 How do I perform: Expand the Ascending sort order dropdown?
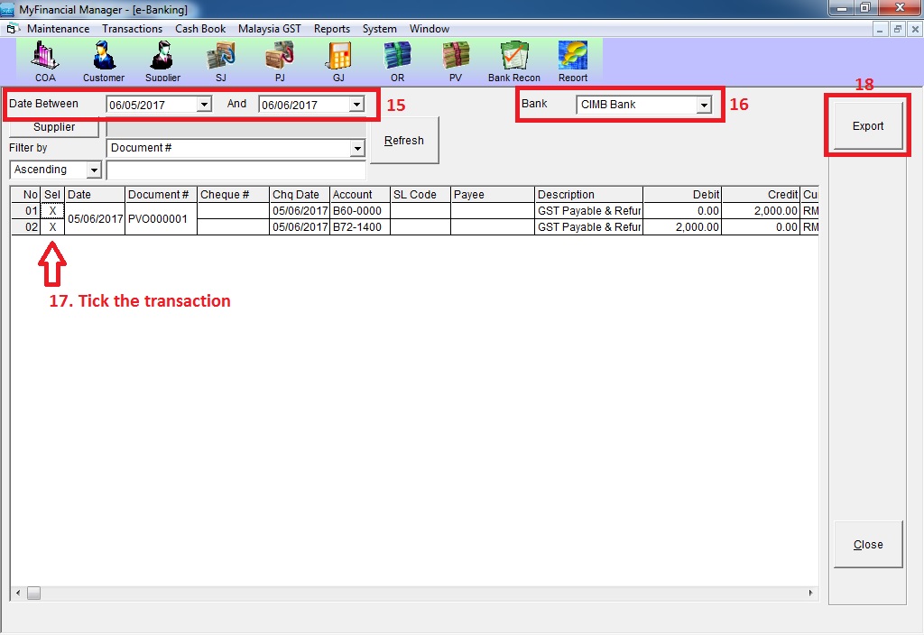pyautogui.click(x=94, y=170)
